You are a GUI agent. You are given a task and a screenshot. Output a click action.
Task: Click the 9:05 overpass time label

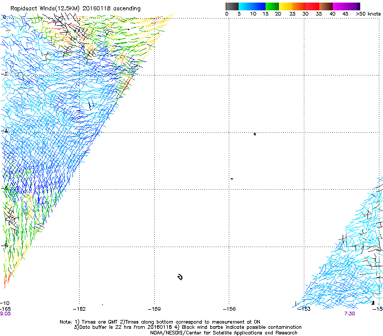(5, 314)
